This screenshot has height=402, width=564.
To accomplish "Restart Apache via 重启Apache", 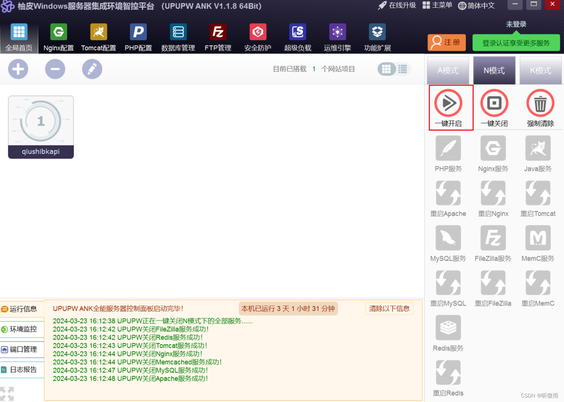I will point(448,199).
